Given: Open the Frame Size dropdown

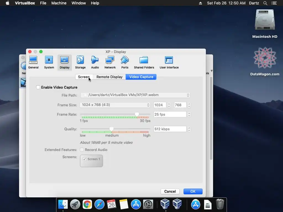Looking at the screenshot, I should tap(115, 105).
